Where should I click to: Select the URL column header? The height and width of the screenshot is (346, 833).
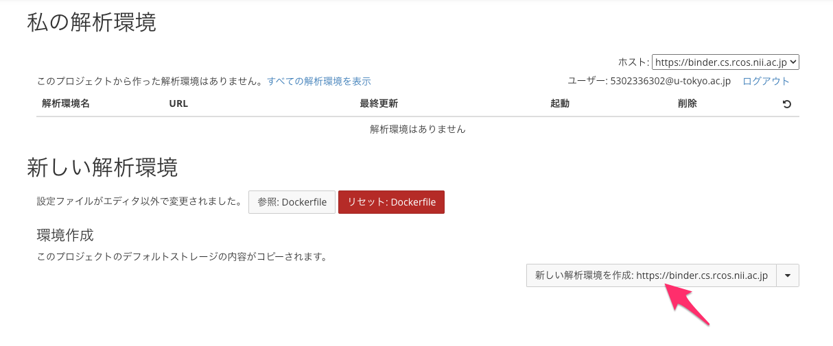coord(178,104)
